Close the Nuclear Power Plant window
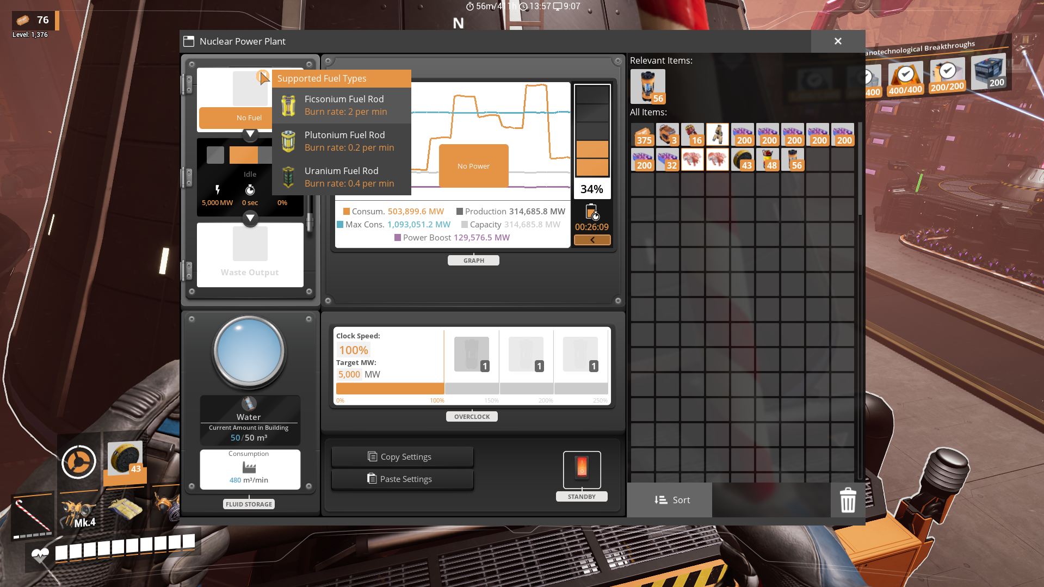This screenshot has height=587, width=1044. (838, 41)
